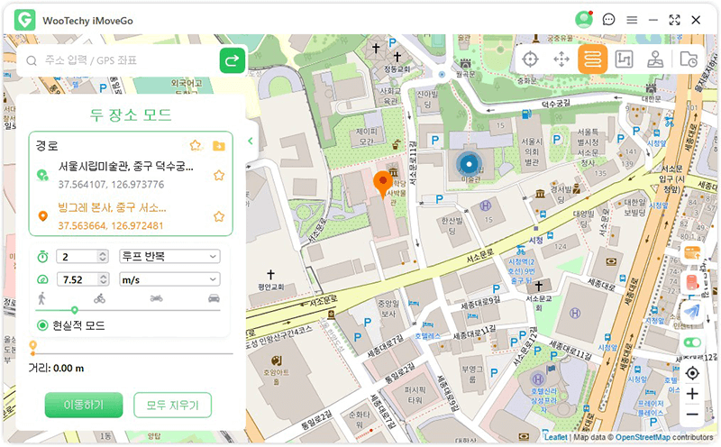
Task: Favorite the 서울시립미술관 start location star
Action: pyautogui.click(x=218, y=175)
